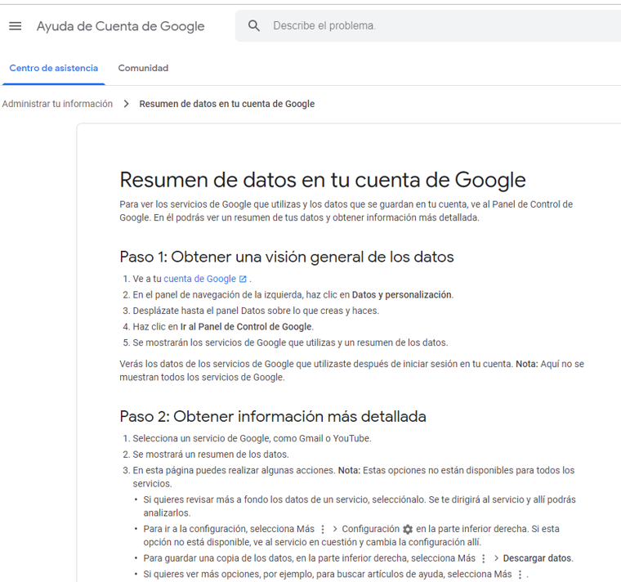
Task: Click the gear icon next to Configuración
Action: tap(408, 530)
